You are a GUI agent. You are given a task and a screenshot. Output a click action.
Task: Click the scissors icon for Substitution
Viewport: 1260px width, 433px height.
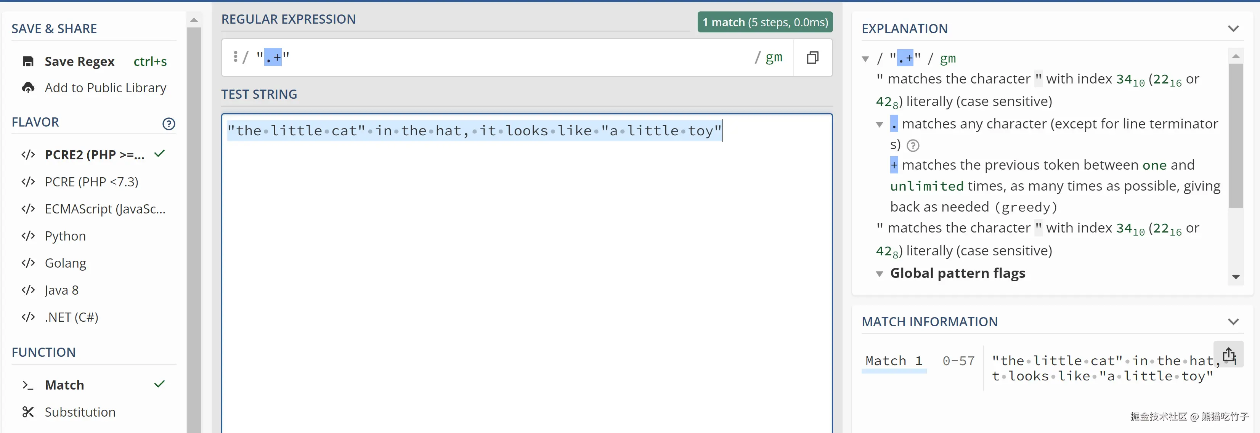click(28, 412)
